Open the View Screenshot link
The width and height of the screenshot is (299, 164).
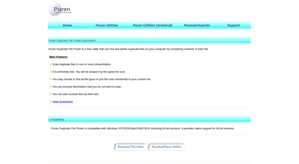coord(62,102)
